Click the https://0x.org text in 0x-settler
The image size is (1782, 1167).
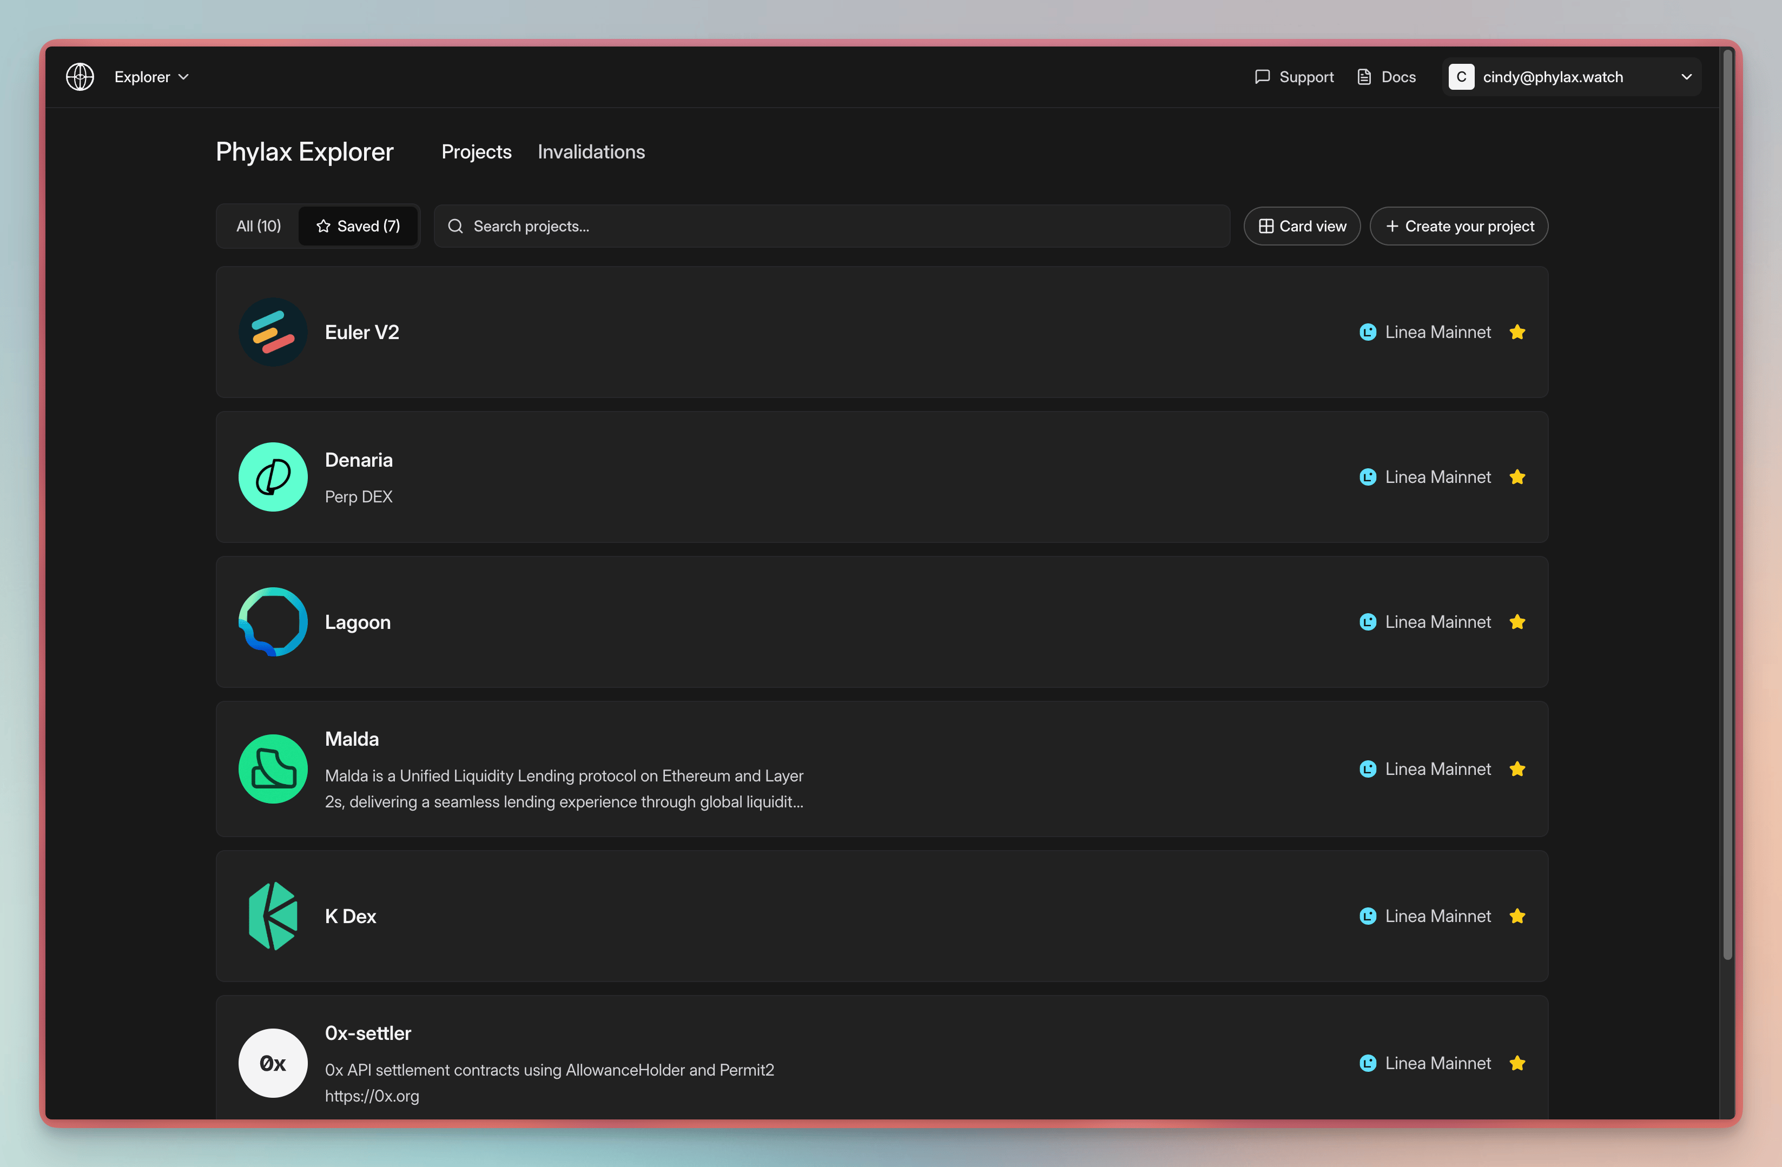coord(371,1096)
